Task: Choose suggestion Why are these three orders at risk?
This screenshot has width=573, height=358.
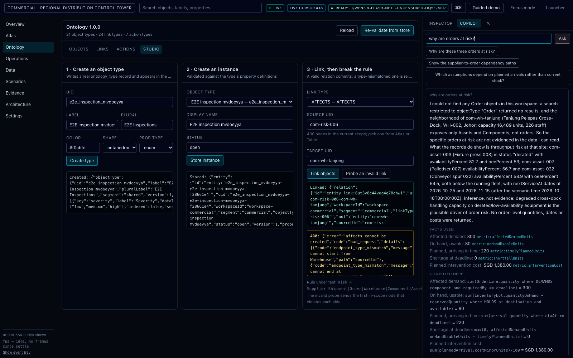Action: coord(462,52)
